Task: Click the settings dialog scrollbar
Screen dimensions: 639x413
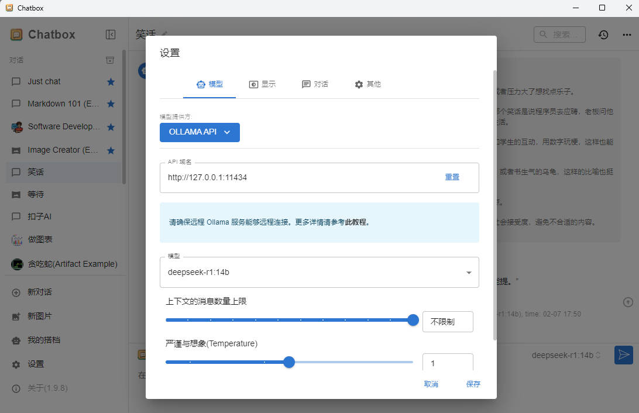Action: [x=494, y=205]
